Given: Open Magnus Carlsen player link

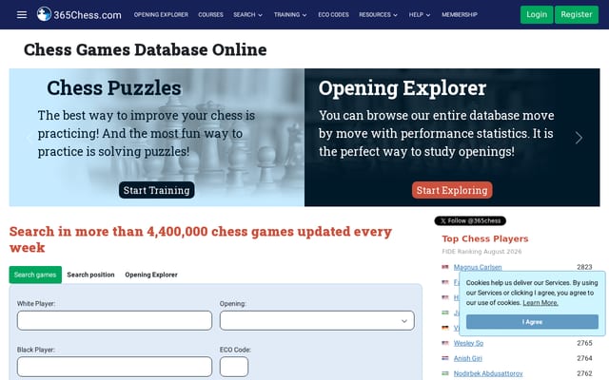Looking at the screenshot, I should coord(478,267).
